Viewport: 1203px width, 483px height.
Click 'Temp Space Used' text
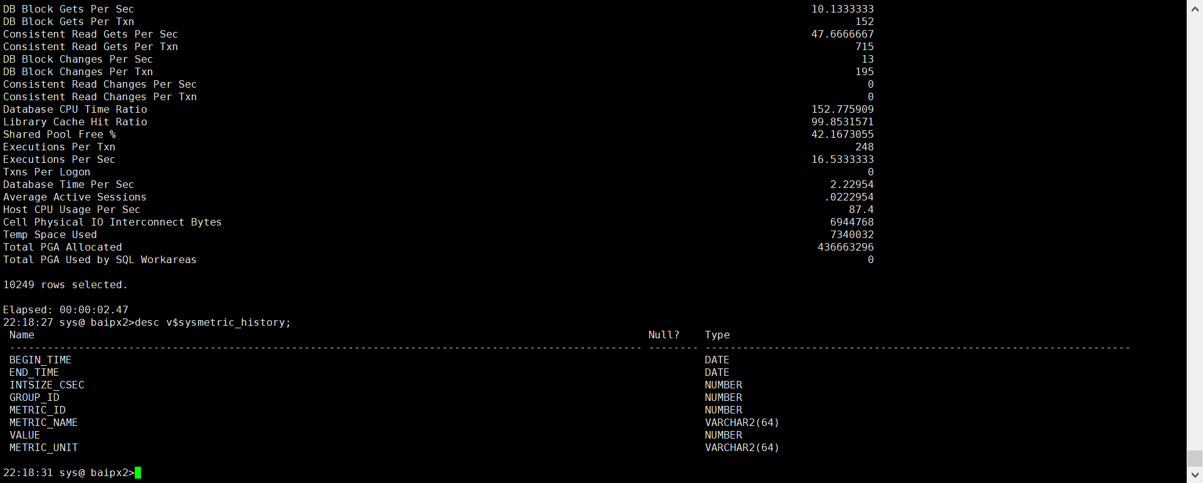(x=50, y=235)
